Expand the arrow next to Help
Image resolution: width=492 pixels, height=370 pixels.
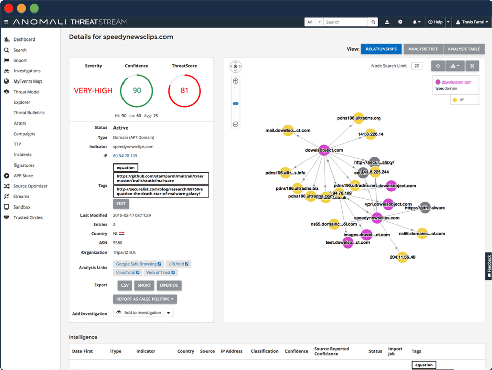tap(448, 22)
